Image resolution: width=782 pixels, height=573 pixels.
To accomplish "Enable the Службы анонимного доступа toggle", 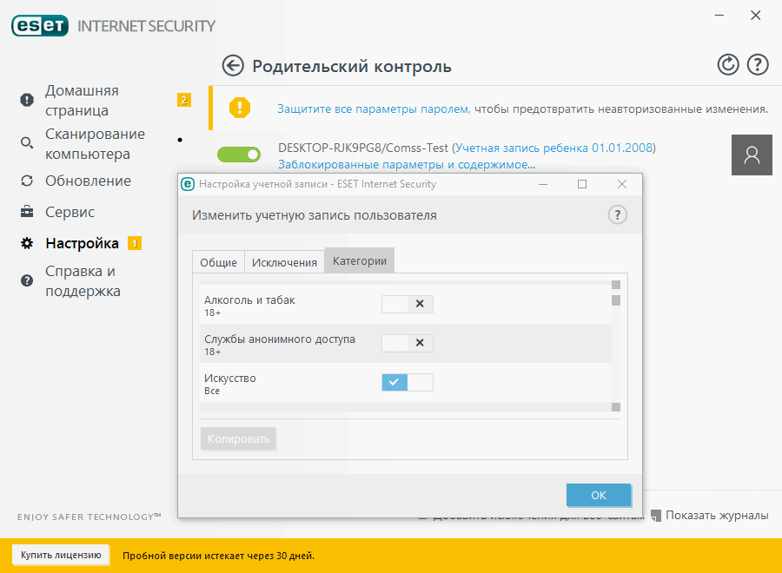I will click(x=407, y=343).
